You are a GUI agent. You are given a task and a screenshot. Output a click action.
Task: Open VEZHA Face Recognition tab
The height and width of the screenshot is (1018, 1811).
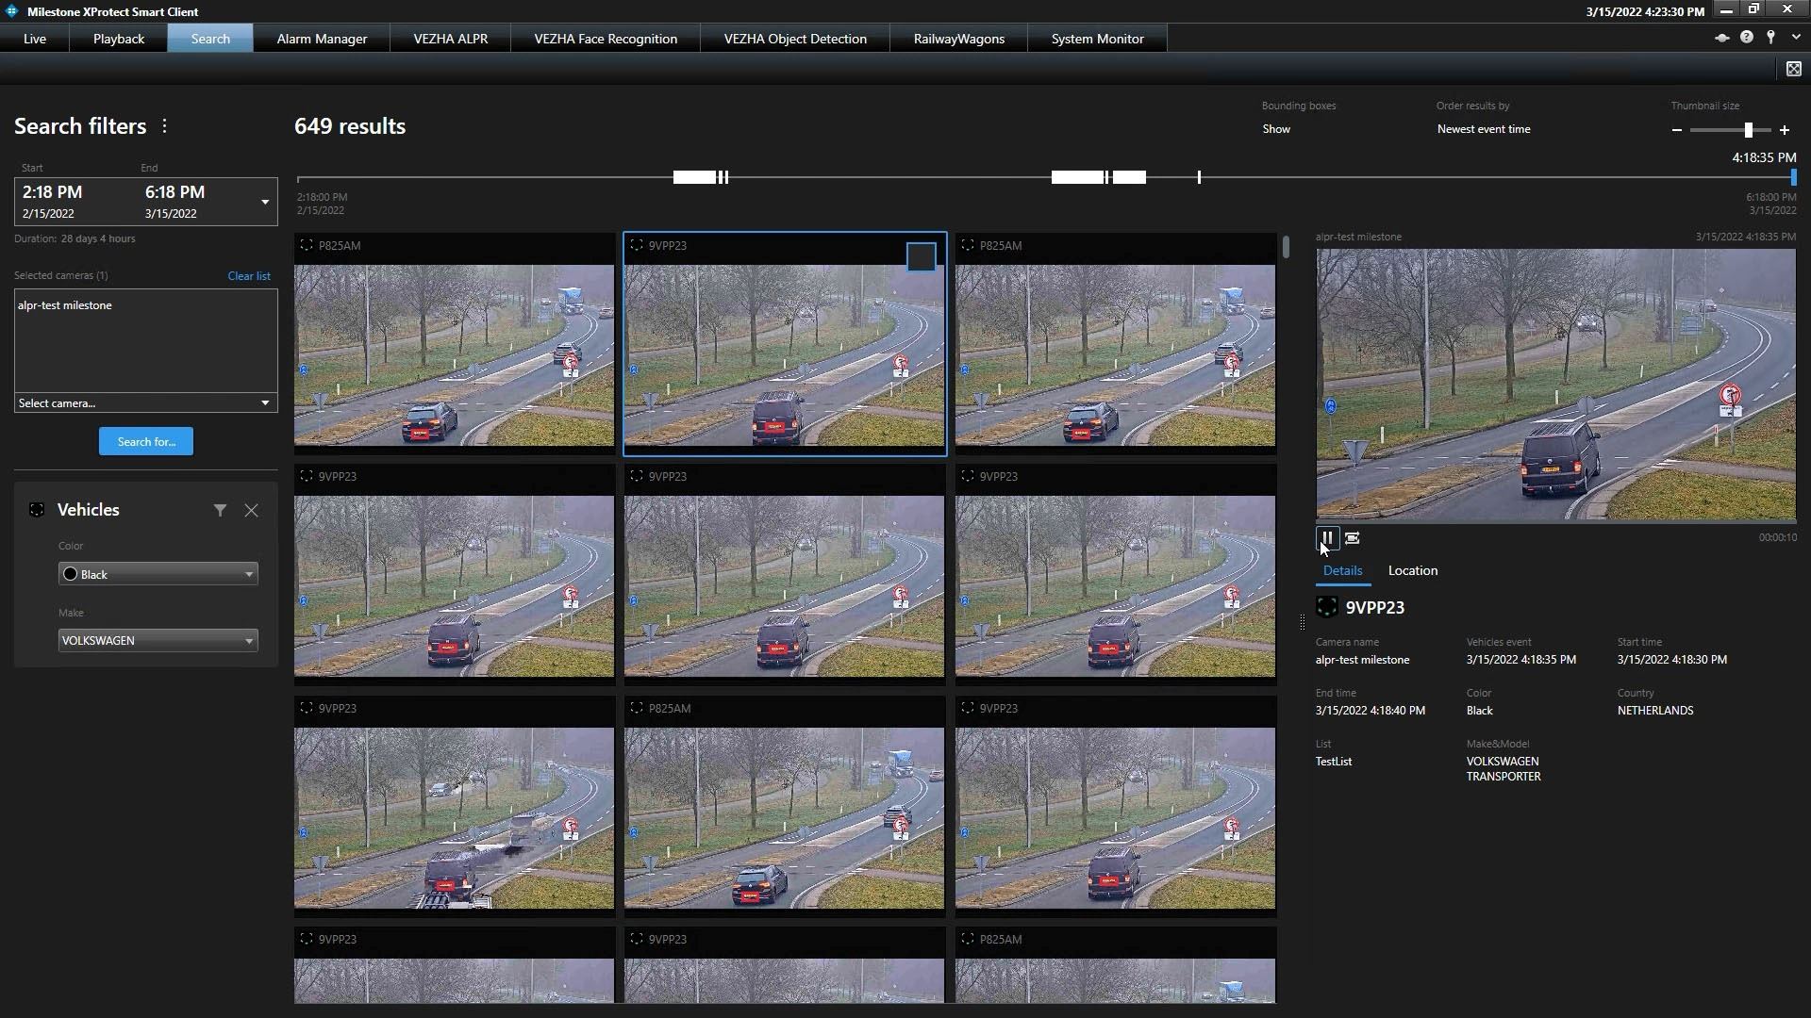[x=606, y=39]
